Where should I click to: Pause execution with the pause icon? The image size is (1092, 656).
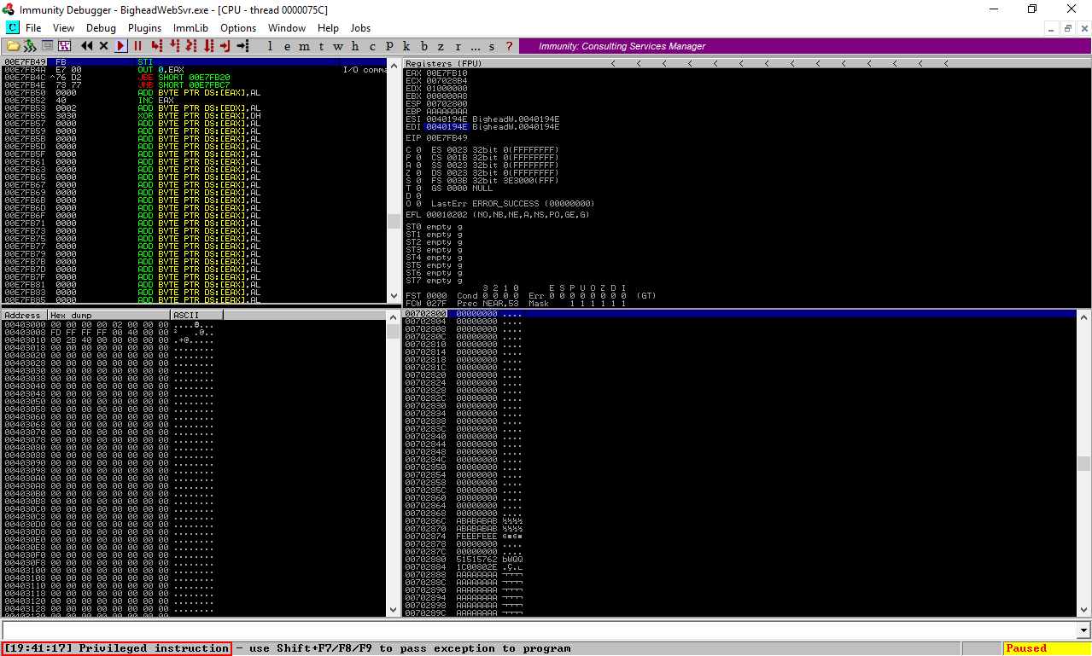pyautogui.click(x=137, y=46)
